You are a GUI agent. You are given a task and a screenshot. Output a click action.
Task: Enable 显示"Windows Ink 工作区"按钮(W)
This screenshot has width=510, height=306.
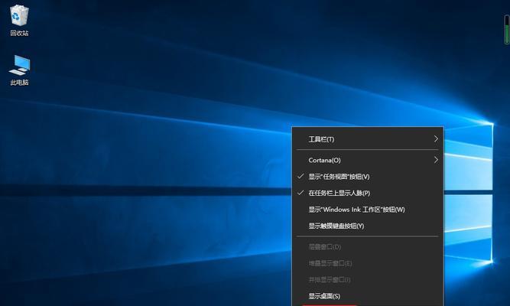(368, 210)
